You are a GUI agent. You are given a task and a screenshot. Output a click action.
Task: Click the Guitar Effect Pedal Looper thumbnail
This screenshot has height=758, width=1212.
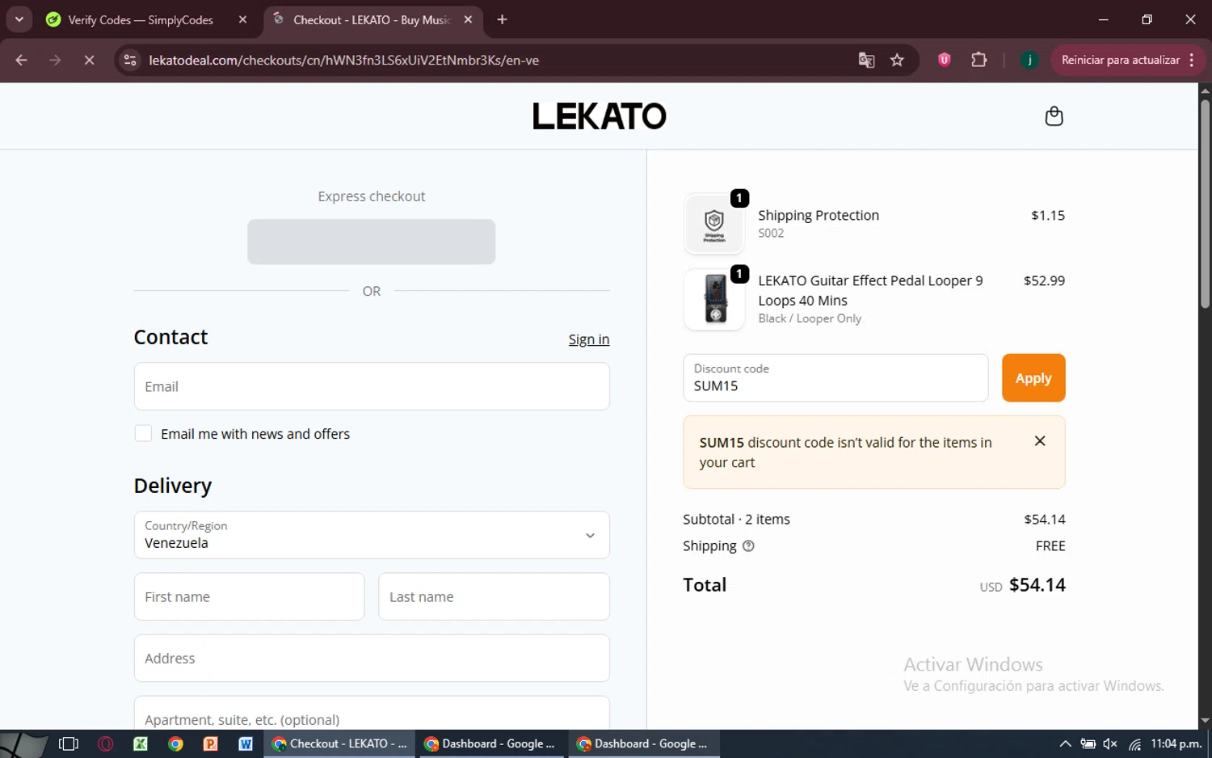(714, 300)
